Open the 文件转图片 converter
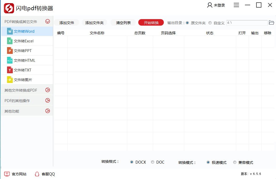 pyautogui.click(x=23, y=80)
